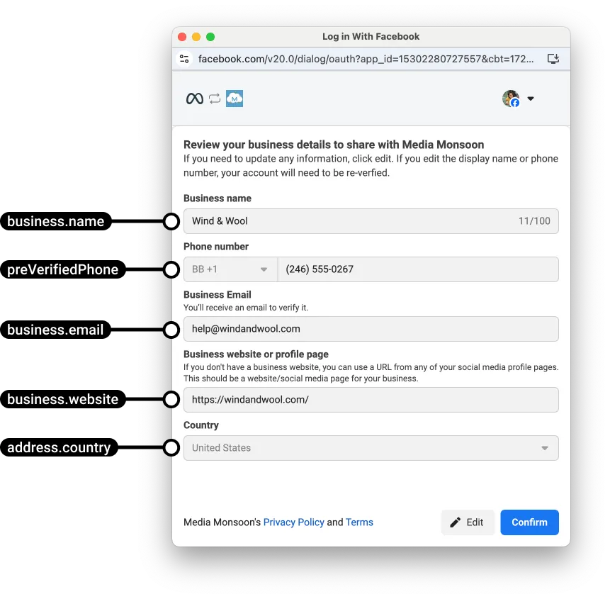Viewport: 610px width, 599px height.
Task: Open Media Monsoon's Privacy Policy link
Action: tap(293, 522)
